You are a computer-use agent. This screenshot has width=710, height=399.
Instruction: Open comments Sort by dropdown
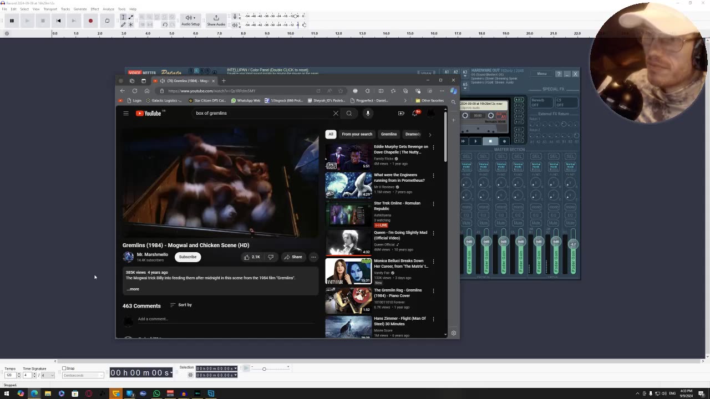tap(181, 305)
